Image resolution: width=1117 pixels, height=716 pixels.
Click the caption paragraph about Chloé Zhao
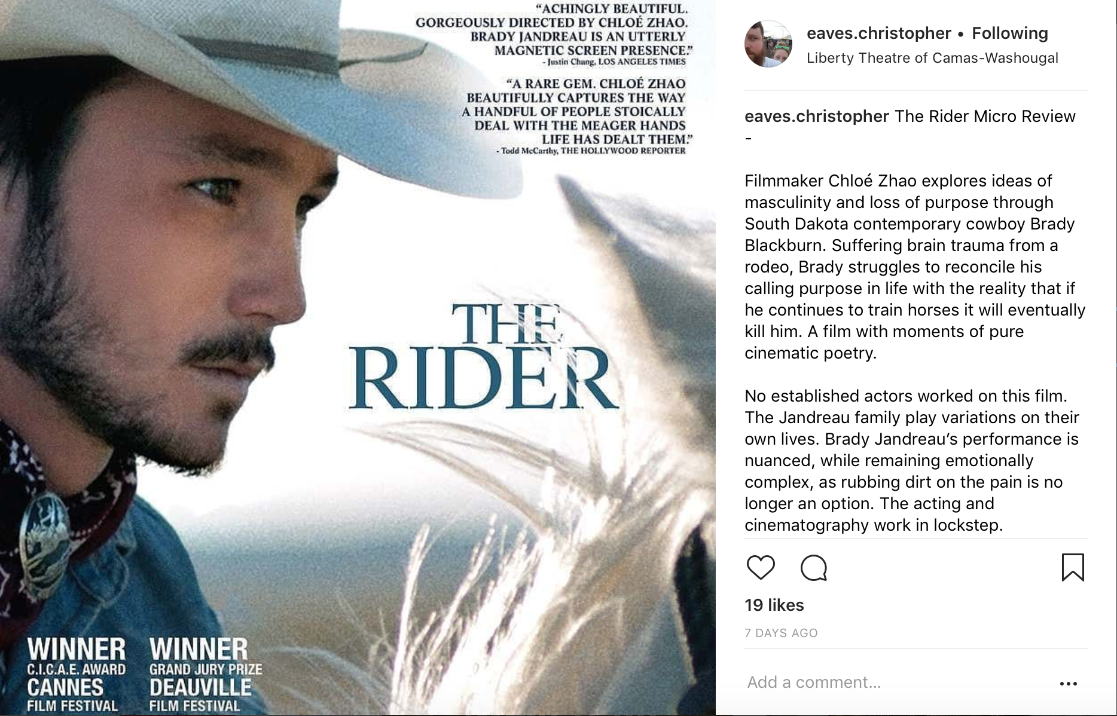click(x=915, y=267)
